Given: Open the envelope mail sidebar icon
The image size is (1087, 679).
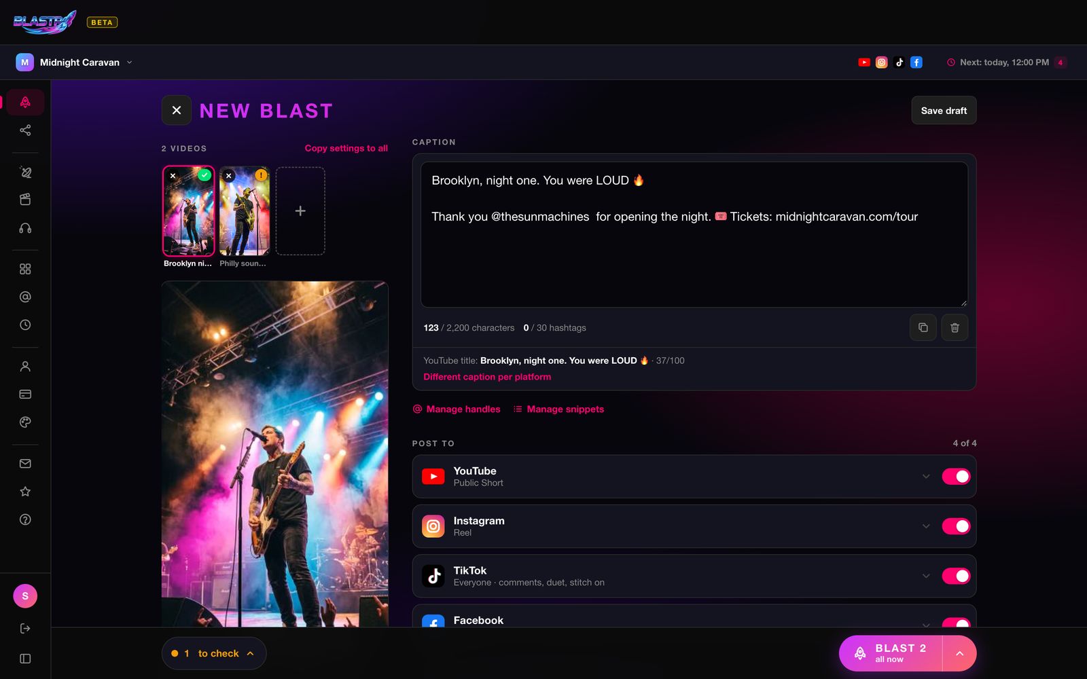Looking at the screenshot, I should tap(25, 464).
